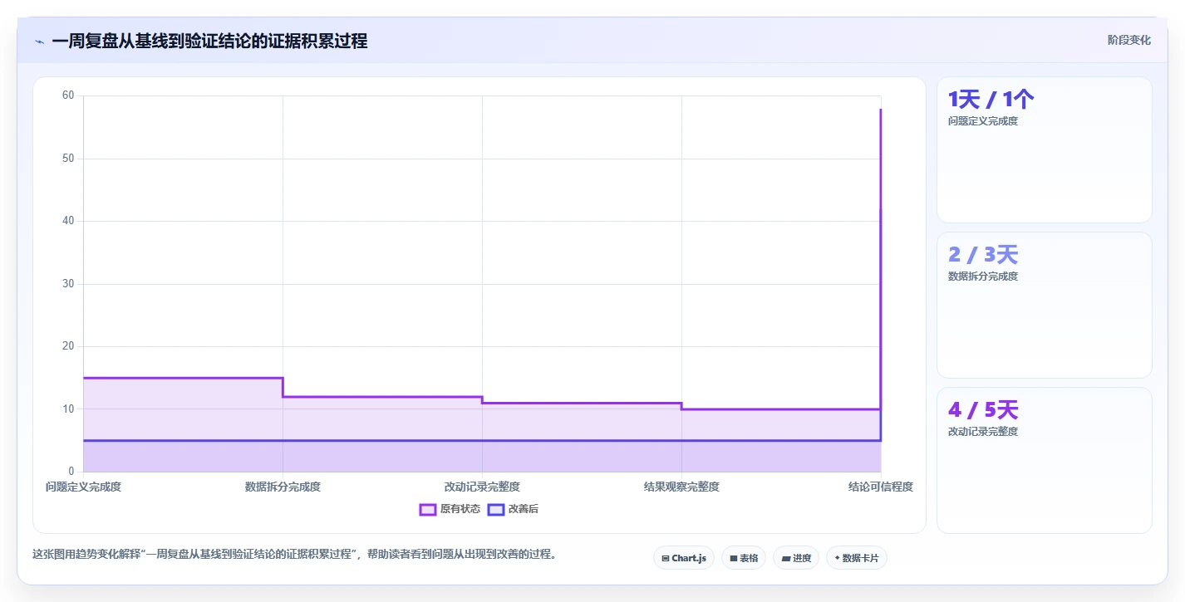1185x602 pixels.
Task: Click the 问题定义完成度 x-axis label
Action: point(83,487)
